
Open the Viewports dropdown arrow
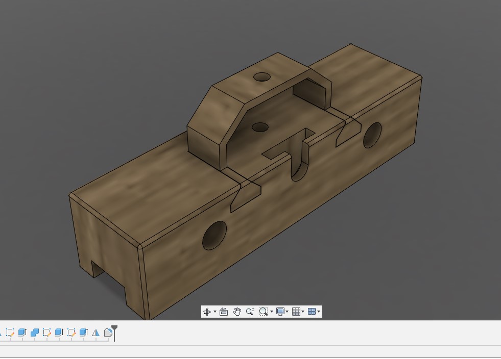[x=319, y=312]
